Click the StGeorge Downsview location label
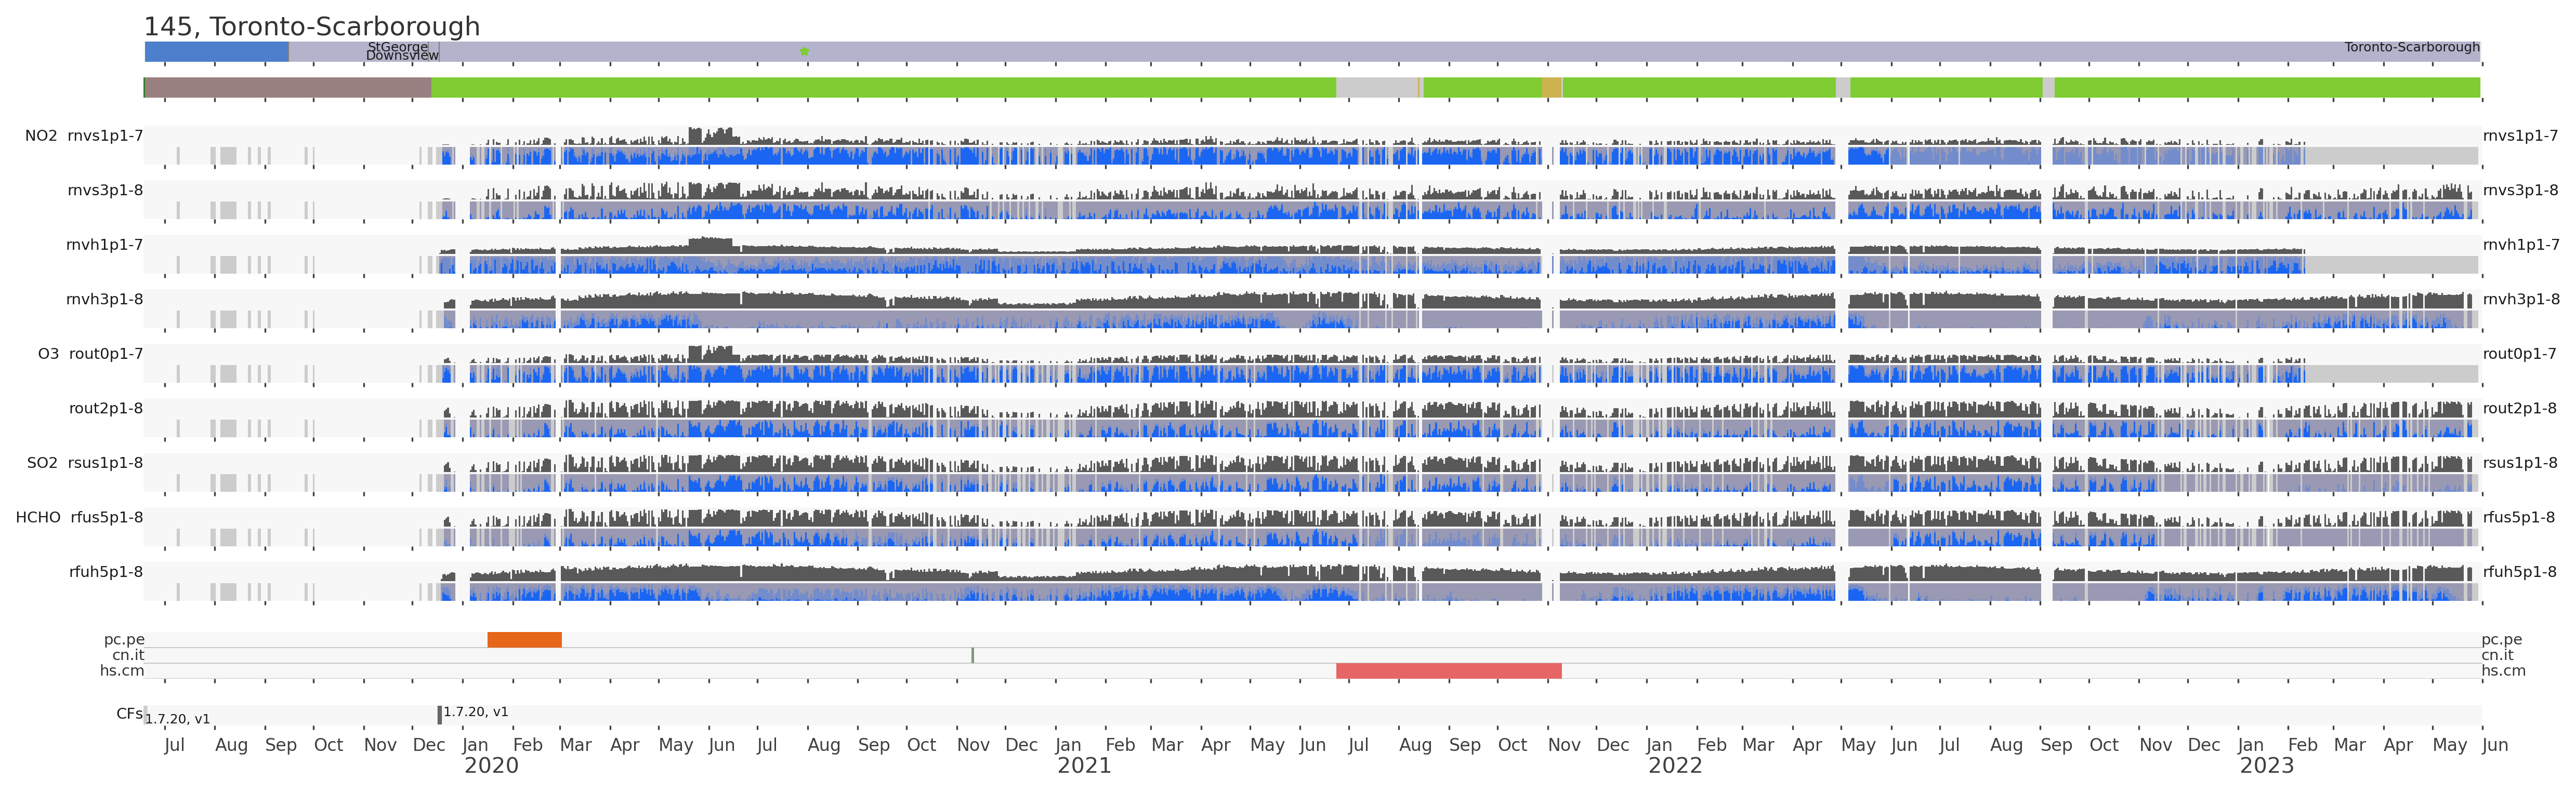The height and width of the screenshot is (793, 2576). pyautogui.click(x=401, y=51)
